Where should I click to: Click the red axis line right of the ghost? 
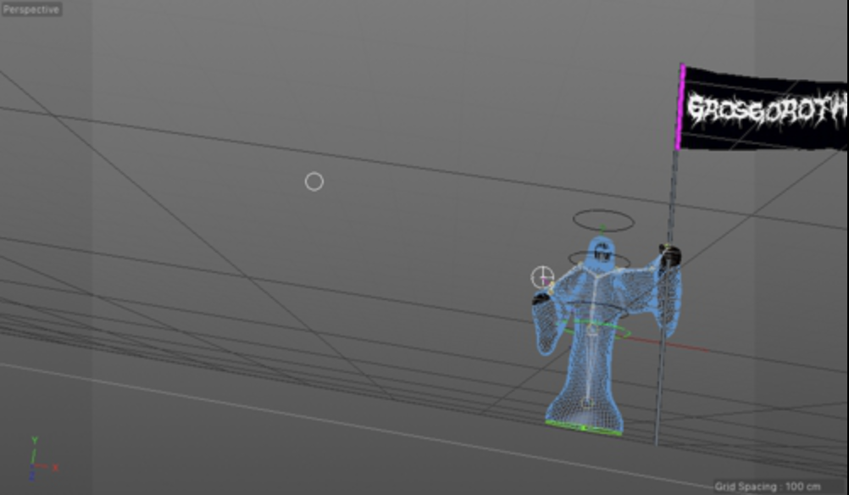pyautogui.click(x=678, y=344)
